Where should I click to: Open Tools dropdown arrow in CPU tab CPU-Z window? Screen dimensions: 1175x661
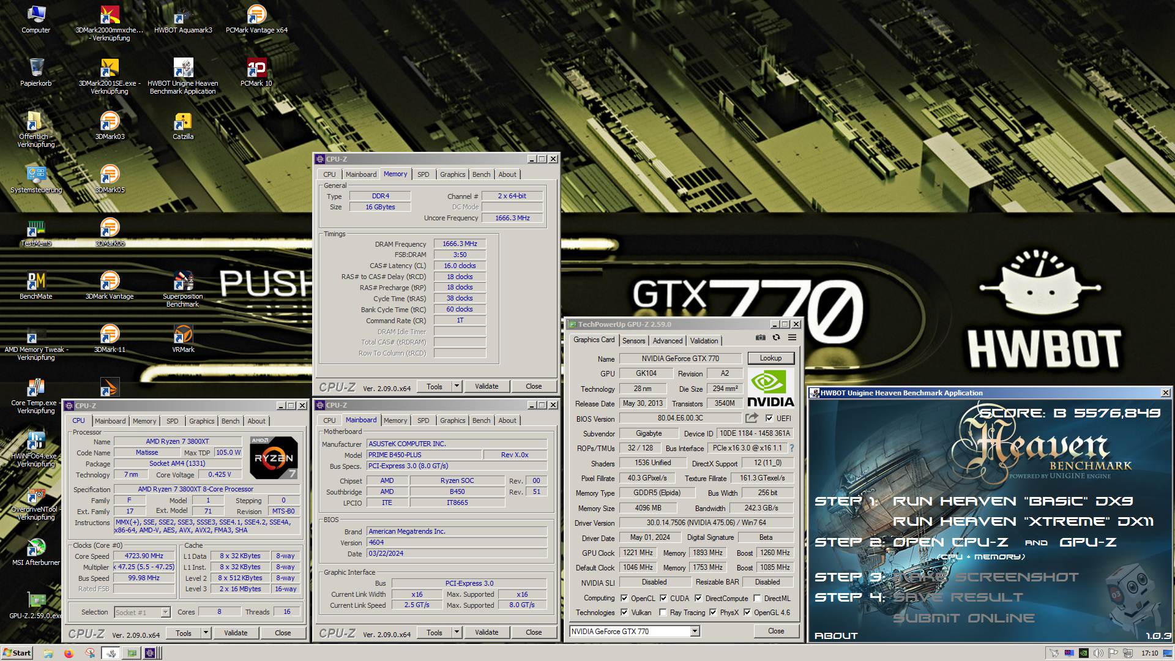[x=206, y=633]
